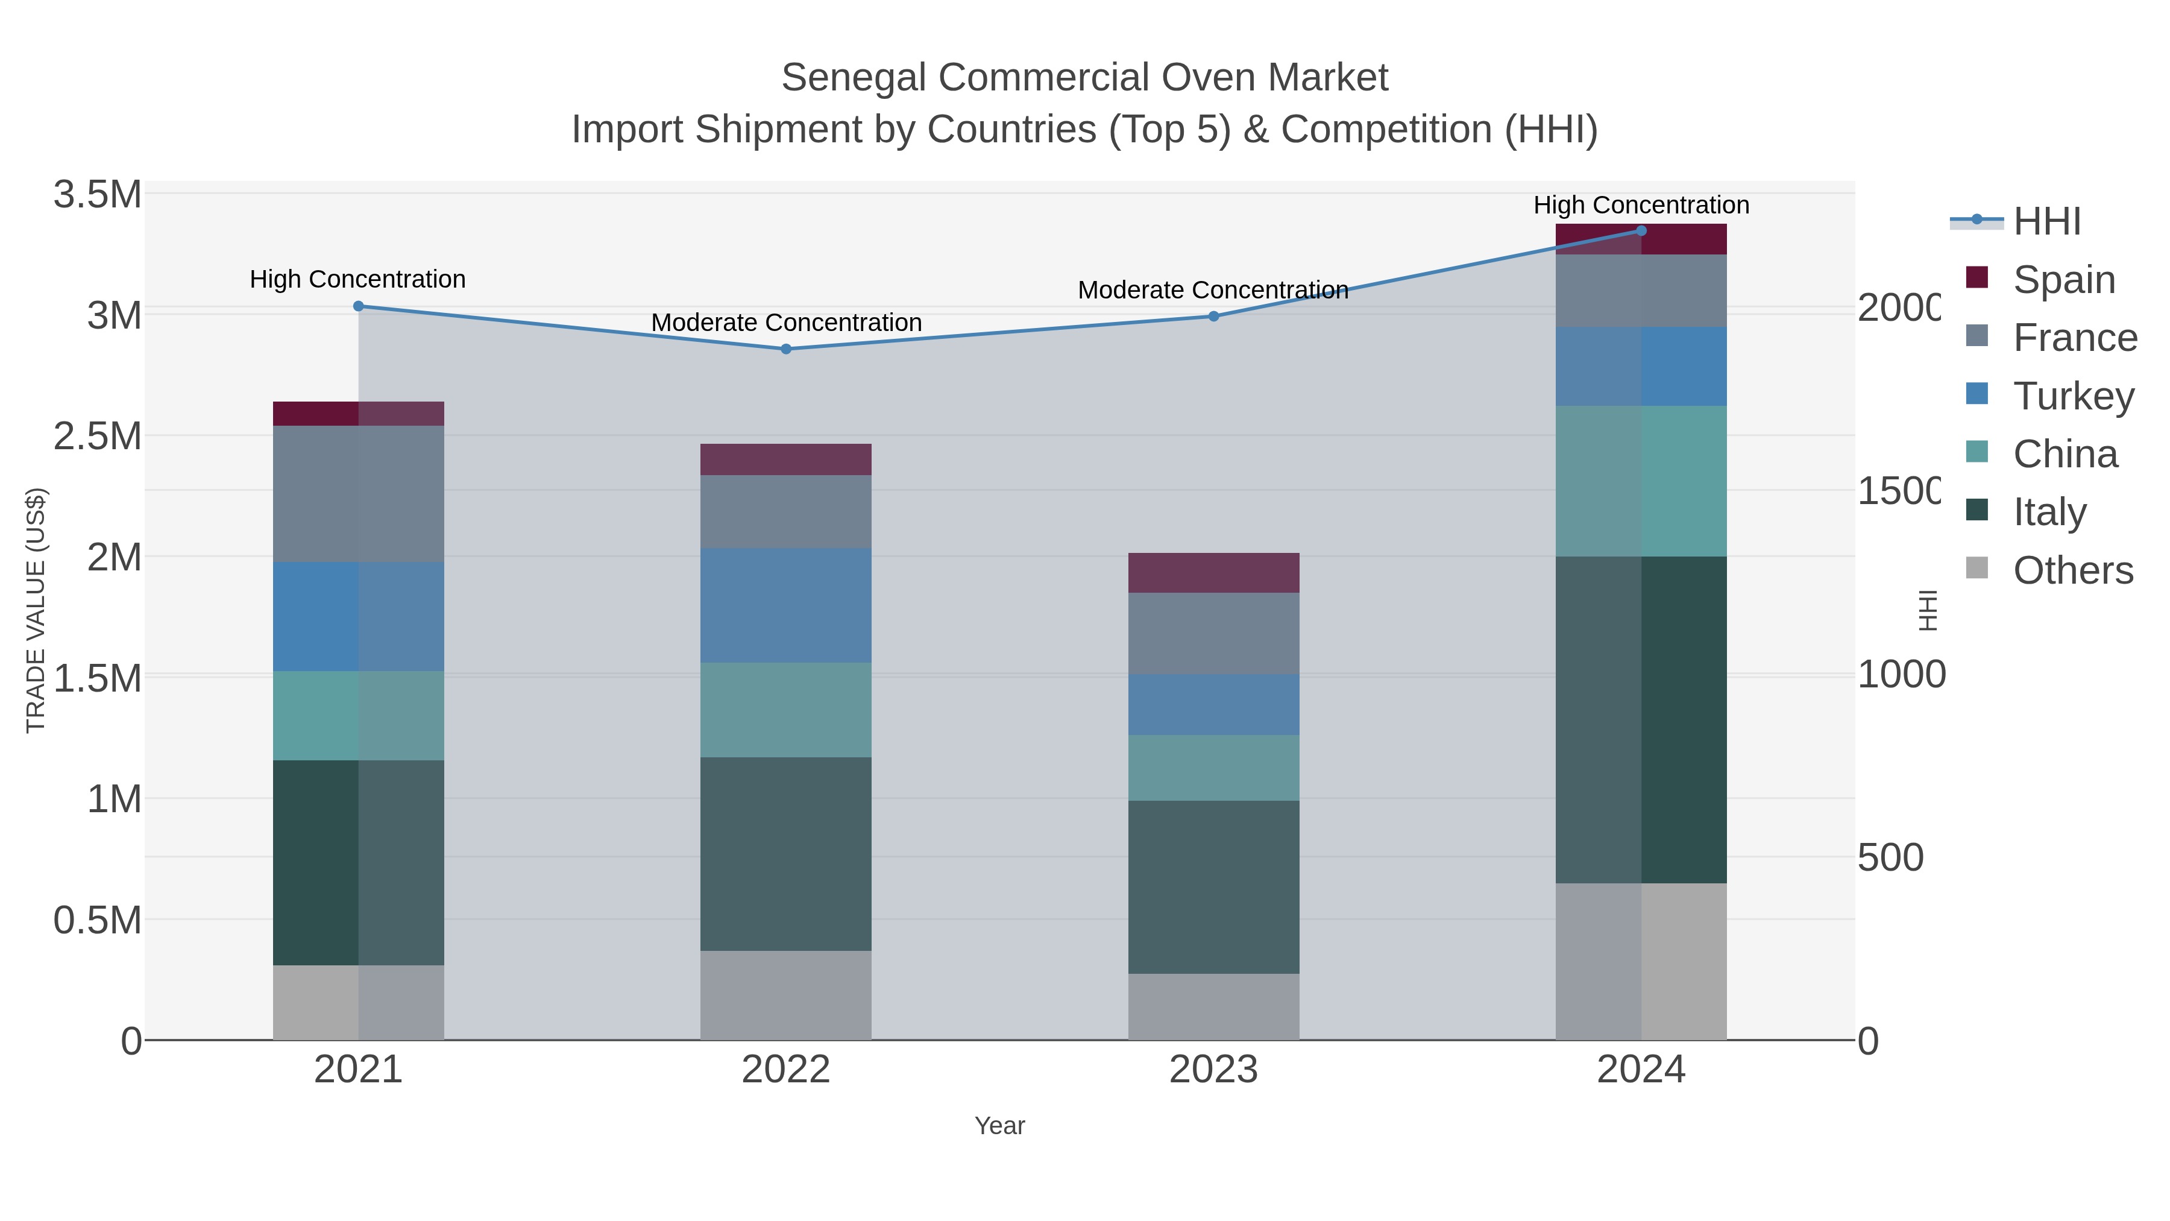The image size is (2170, 1221).
Task: Click the 0.5M y-axis tick label
Action: pos(98,920)
